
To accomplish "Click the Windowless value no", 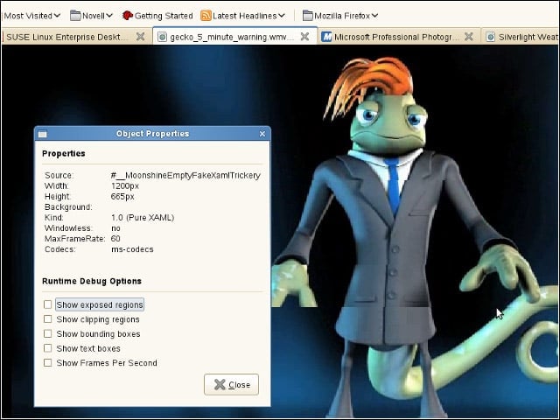I will coord(115,228).
